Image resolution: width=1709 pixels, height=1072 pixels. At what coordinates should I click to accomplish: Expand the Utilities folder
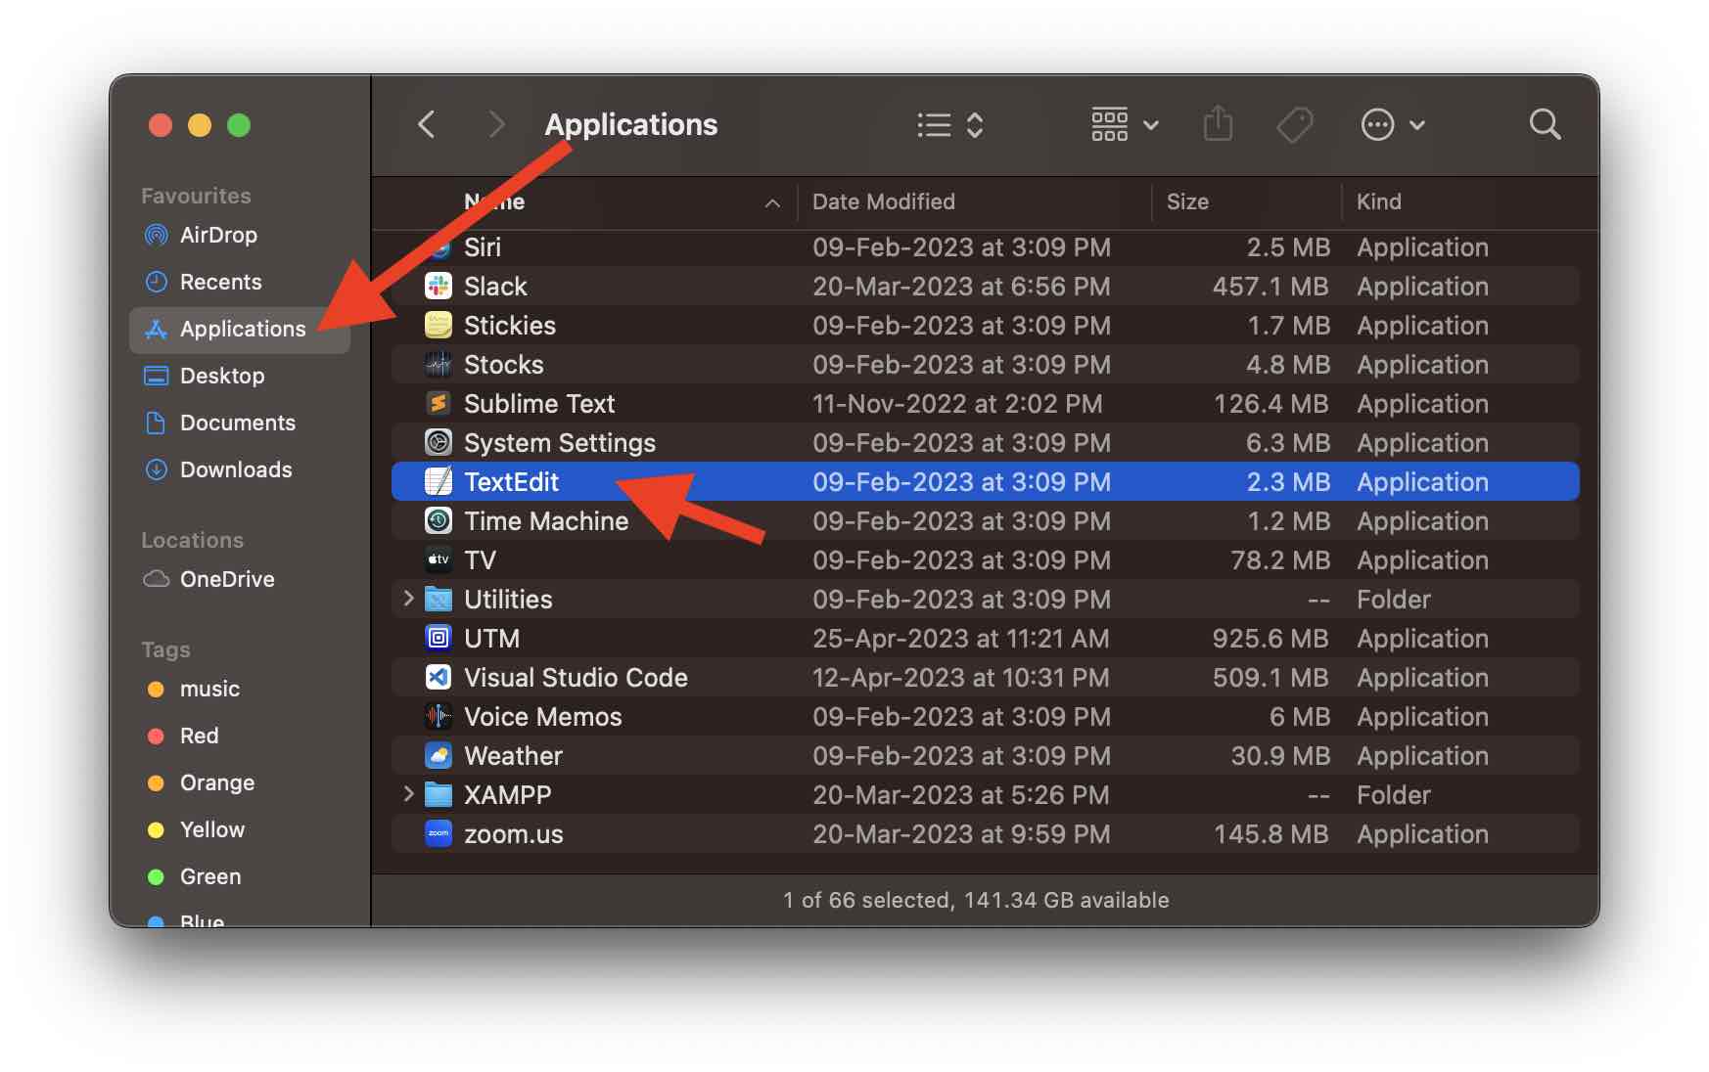click(408, 600)
